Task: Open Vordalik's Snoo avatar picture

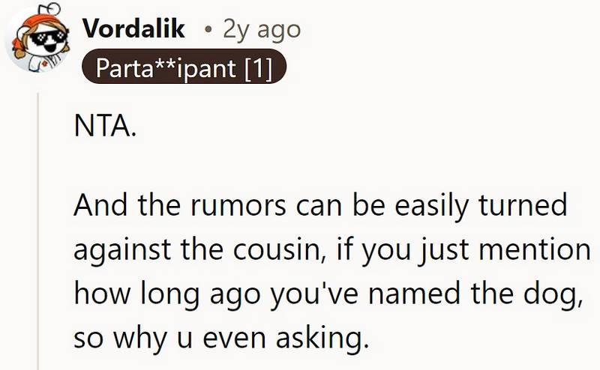Action: coord(37,38)
